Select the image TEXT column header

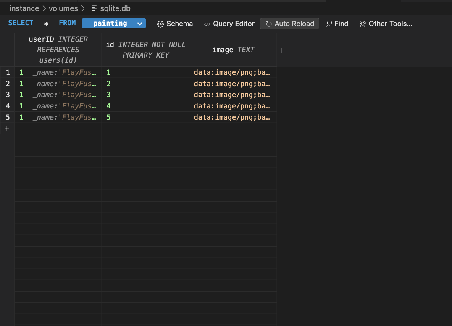coord(233,50)
